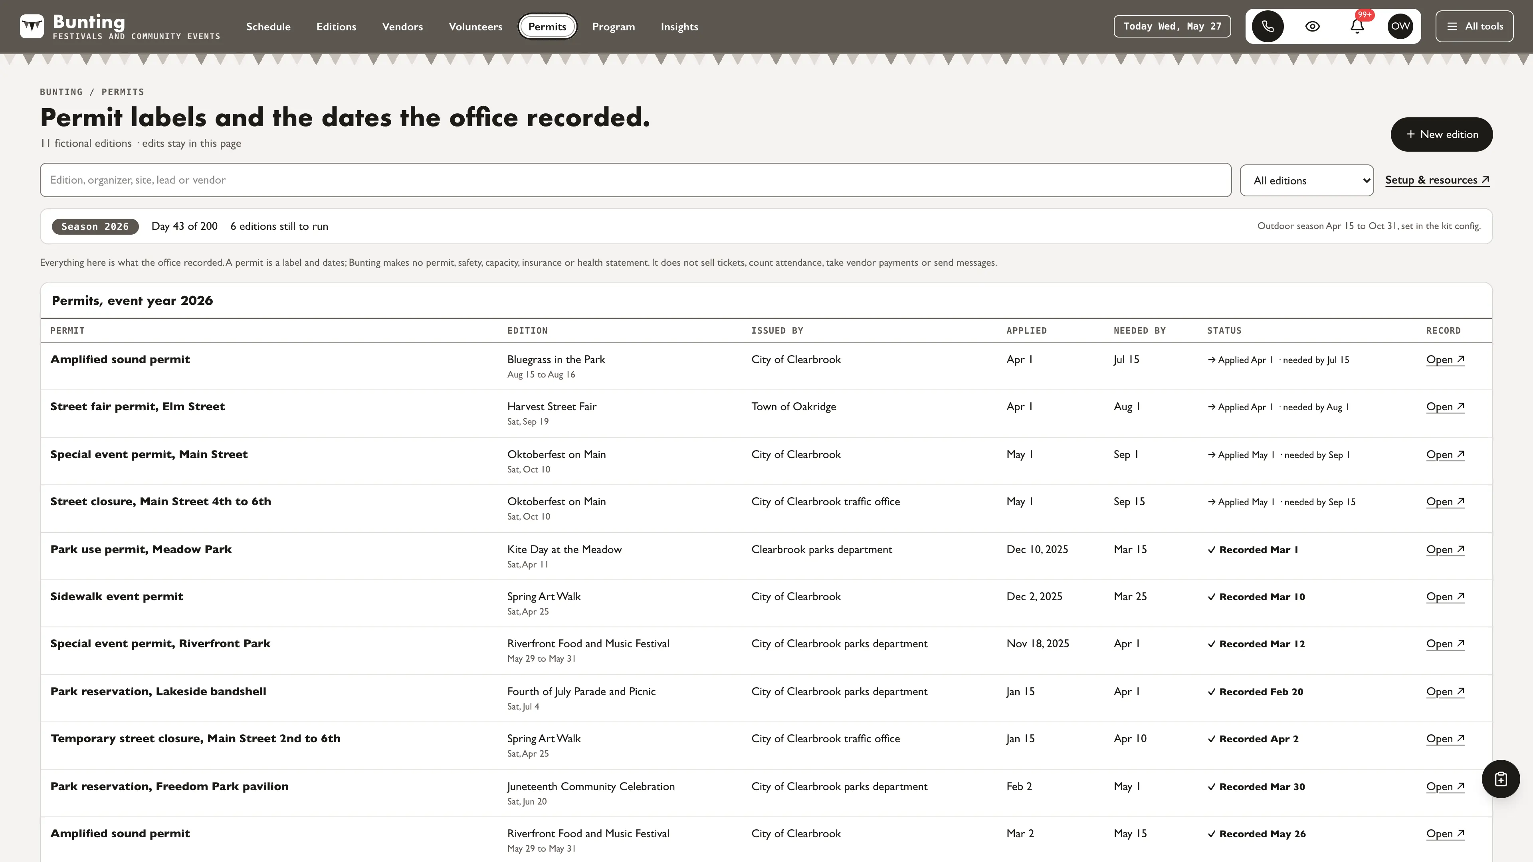Click Fourth of July Parade and Picnic
Image resolution: width=1533 pixels, height=862 pixels.
point(581,691)
